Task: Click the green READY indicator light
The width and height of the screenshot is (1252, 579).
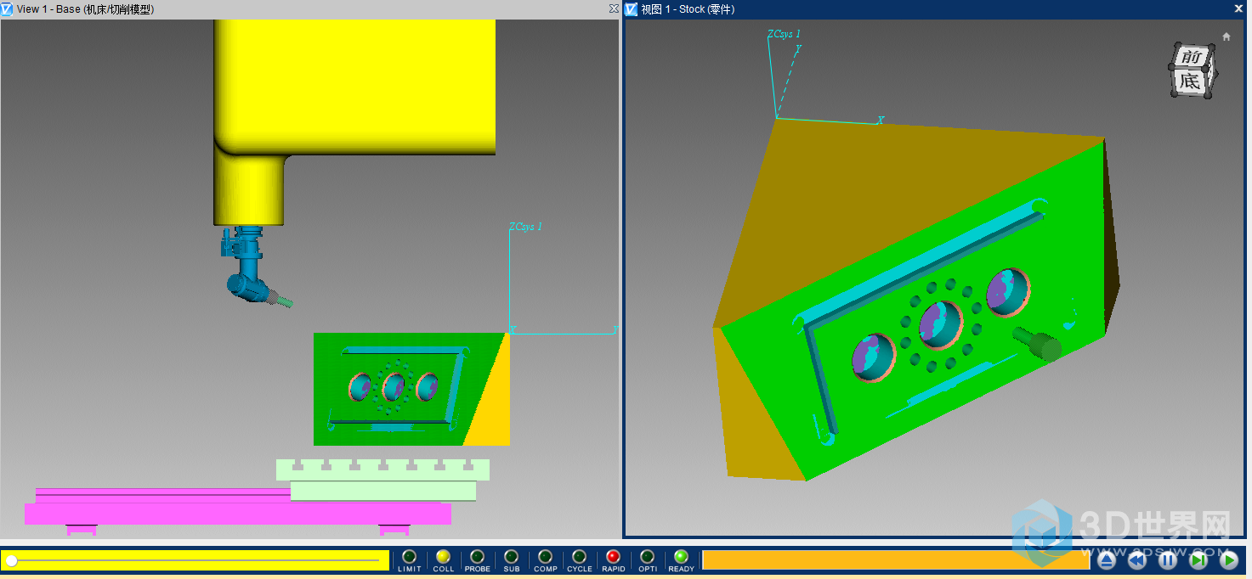Action: click(681, 557)
